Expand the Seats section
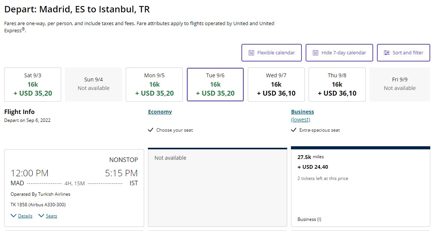 coord(51,216)
